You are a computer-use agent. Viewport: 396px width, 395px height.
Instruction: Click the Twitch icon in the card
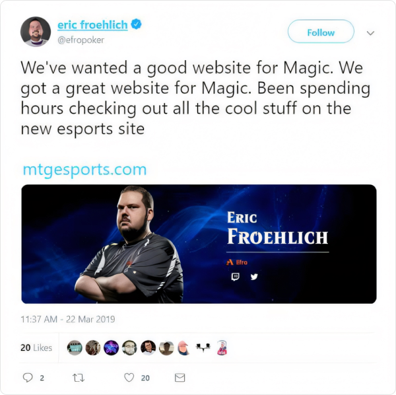235,277
